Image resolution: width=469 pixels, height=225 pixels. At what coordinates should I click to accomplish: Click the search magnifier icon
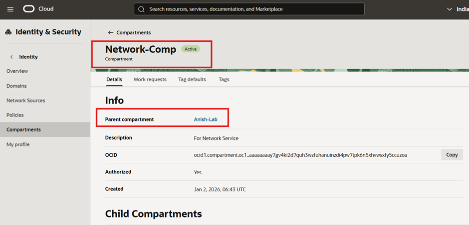141,9
